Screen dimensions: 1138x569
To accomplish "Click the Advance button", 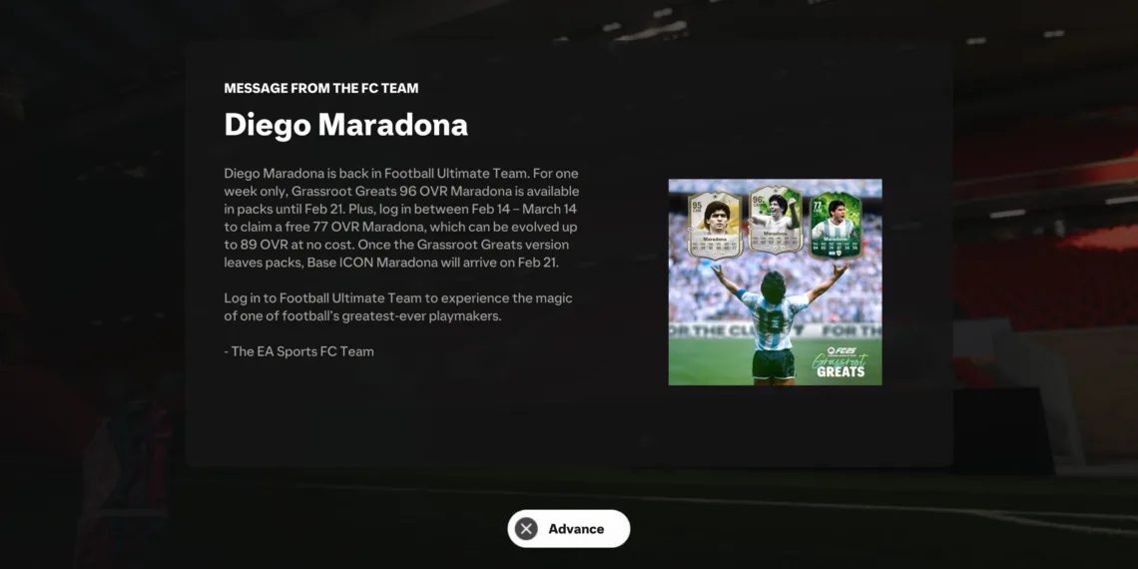I will click(569, 528).
